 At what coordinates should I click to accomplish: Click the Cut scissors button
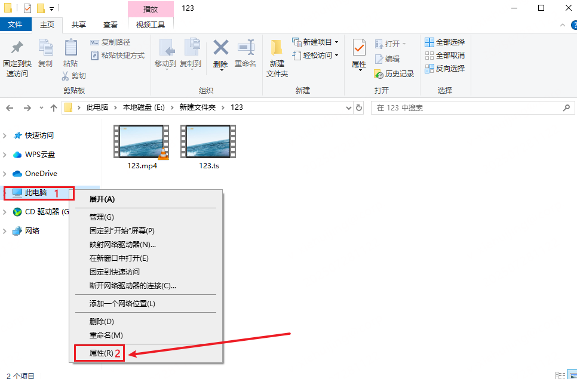click(x=73, y=76)
